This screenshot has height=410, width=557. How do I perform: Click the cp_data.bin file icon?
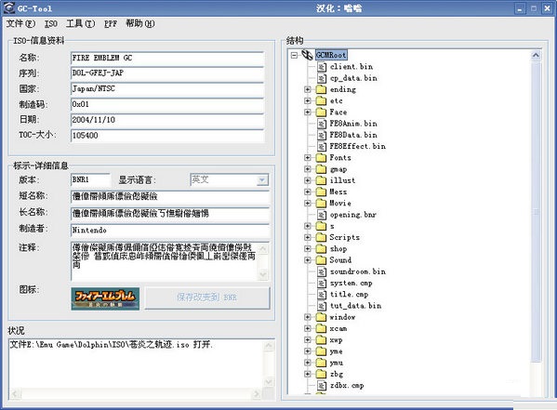tap(322, 78)
